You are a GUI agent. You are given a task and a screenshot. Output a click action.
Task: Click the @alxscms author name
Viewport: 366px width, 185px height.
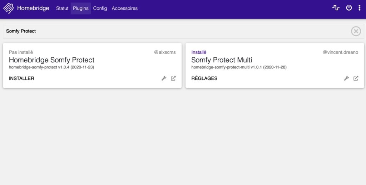[x=165, y=52]
